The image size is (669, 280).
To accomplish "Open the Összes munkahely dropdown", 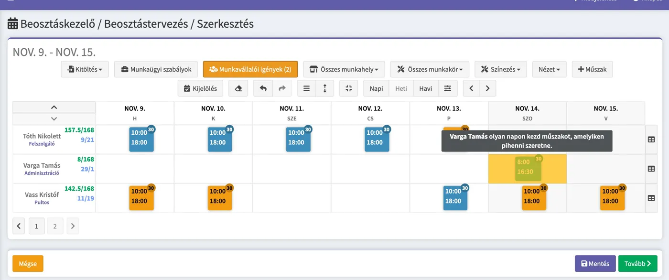I will (x=344, y=69).
